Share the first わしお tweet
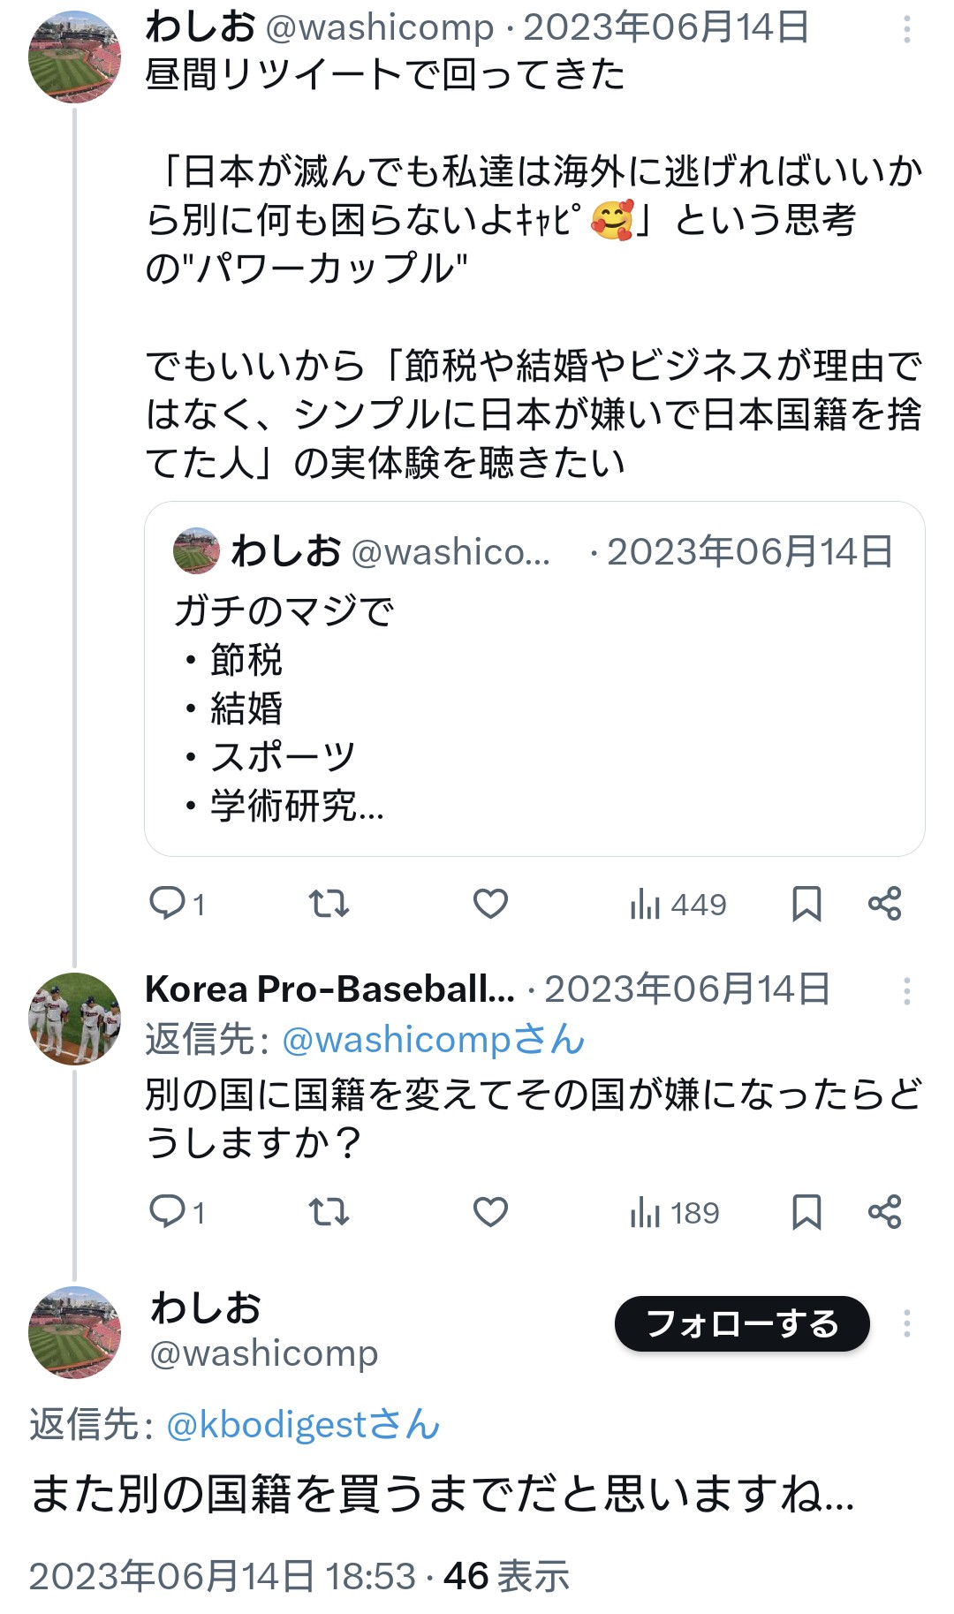This screenshot has height=1614, width=954. pyautogui.click(x=884, y=904)
